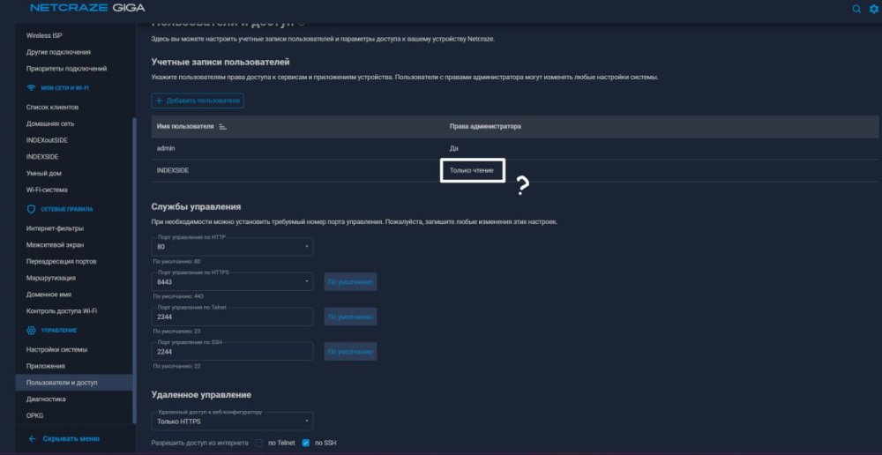Click the Wi-Fi icon next to Мои сети
This screenshot has height=455, width=882.
click(32, 88)
